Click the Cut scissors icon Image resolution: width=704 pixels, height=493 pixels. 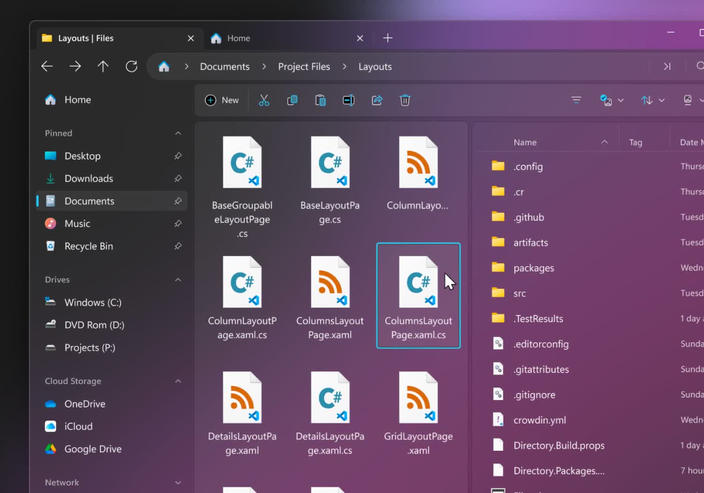pos(264,100)
